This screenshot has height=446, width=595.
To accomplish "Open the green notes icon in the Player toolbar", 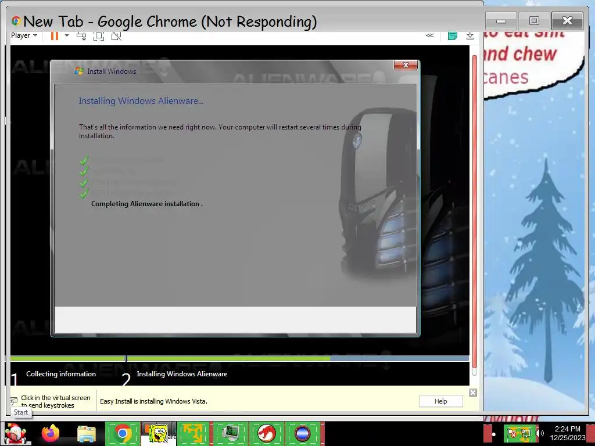I will point(452,35).
